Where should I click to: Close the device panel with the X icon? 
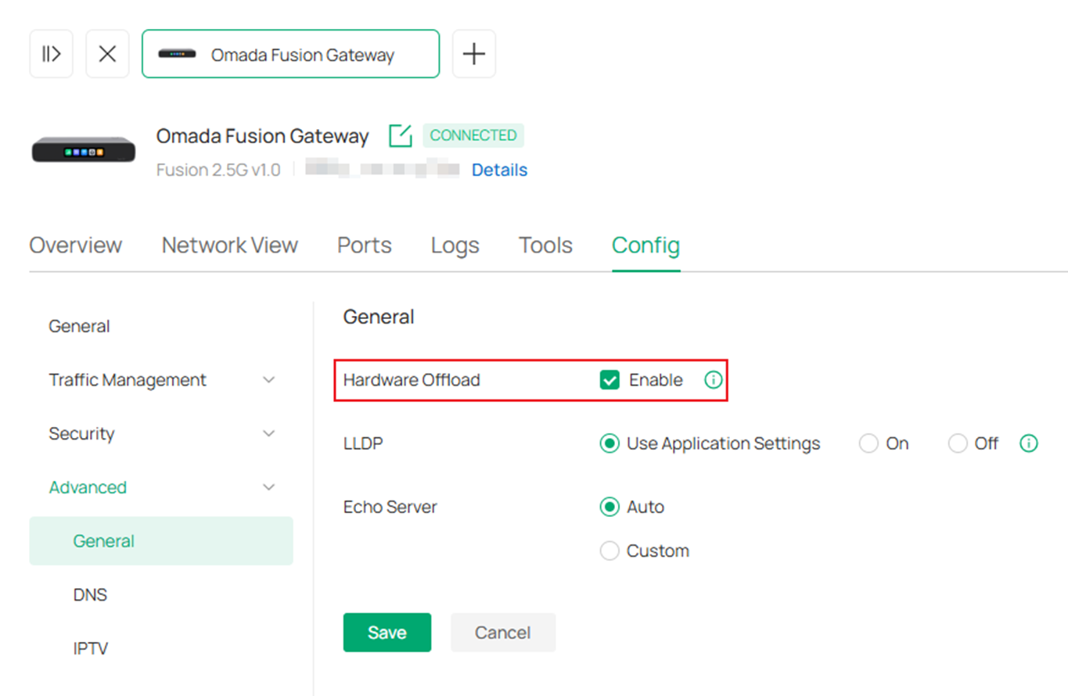[107, 54]
